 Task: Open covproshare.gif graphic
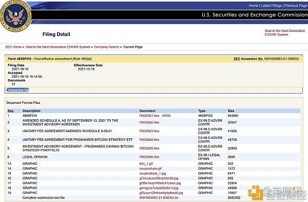pos(150,169)
